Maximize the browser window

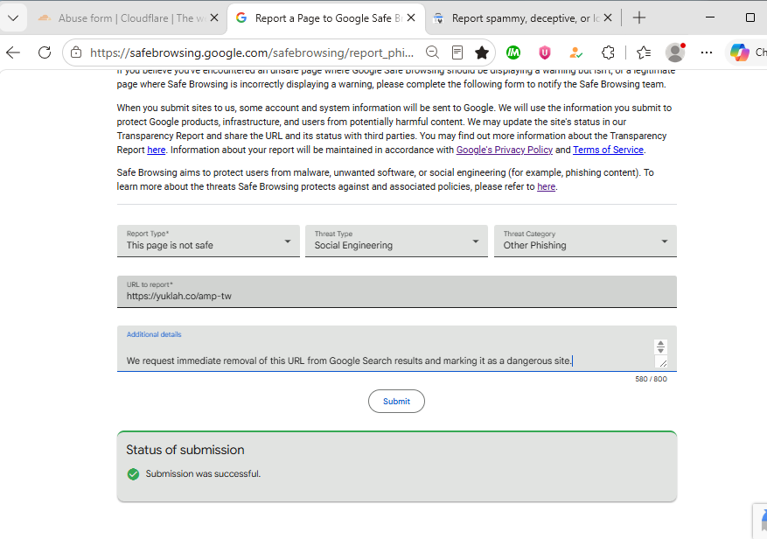[750, 18]
